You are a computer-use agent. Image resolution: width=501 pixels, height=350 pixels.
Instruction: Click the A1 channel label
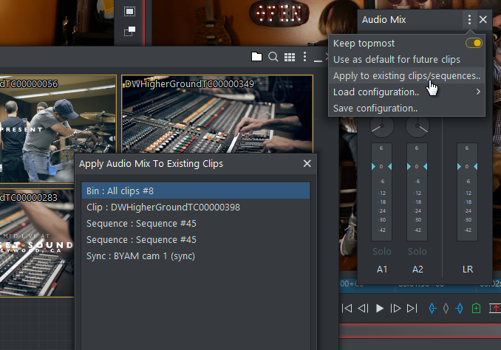pyautogui.click(x=382, y=270)
